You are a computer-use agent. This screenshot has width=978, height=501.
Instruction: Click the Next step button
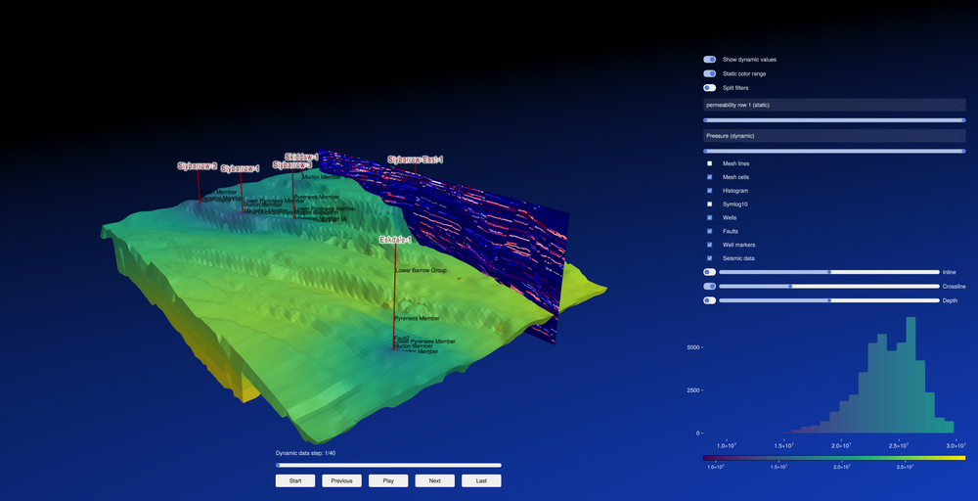(x=435, y=481)
